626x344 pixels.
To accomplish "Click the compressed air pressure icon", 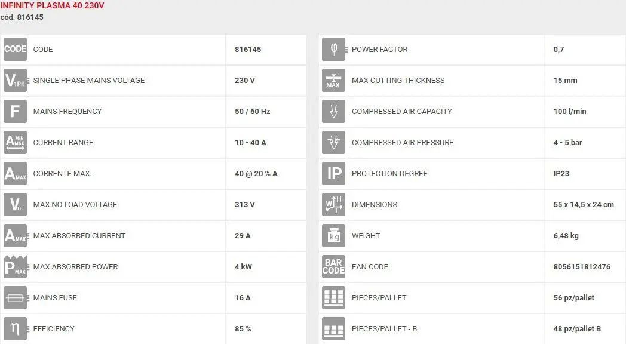I will click(x=334, y=143).
